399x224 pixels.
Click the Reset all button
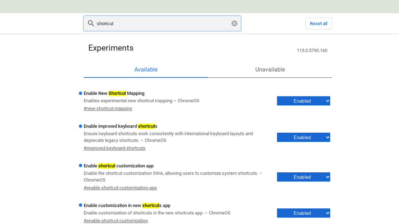click(x=318, y=23)
